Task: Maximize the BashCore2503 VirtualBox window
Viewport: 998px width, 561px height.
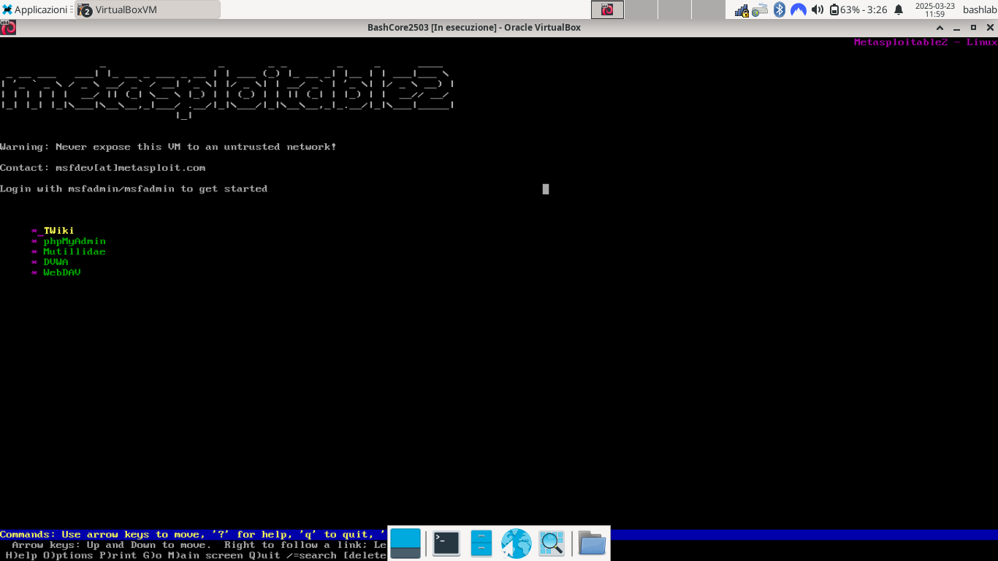Action: tap(973, 28)
